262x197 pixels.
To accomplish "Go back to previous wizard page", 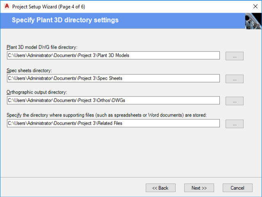I will pyautogui.click(x=160, y=188).
